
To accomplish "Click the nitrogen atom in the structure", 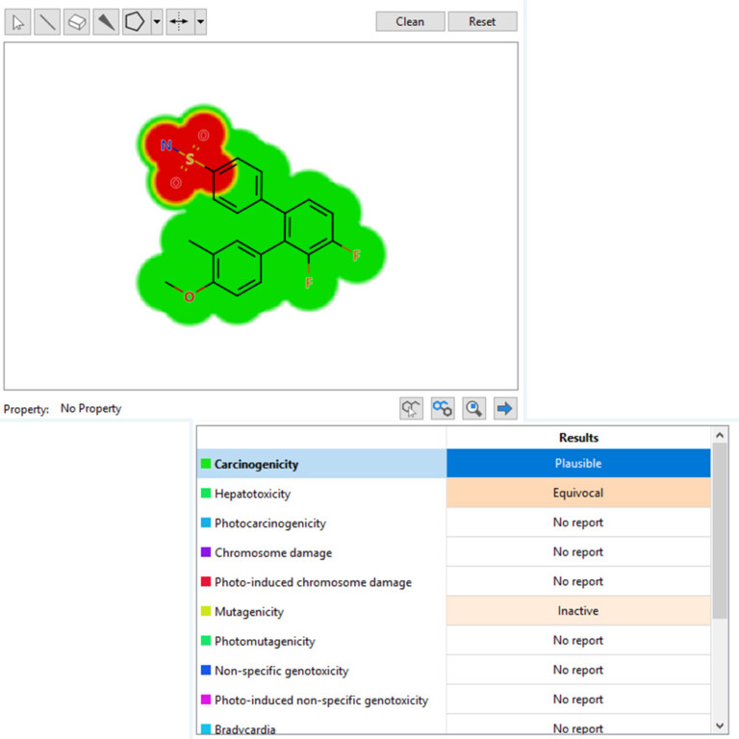I will [166, 145].
